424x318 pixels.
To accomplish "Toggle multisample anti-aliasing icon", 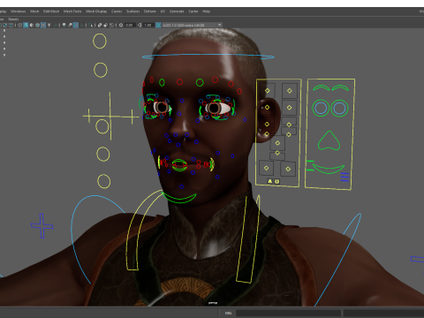I will click(76, 25).
